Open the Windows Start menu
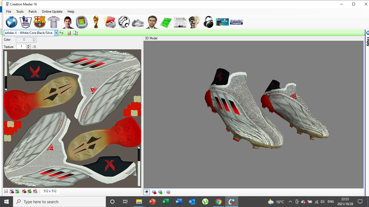 click(x=6, y=202)
